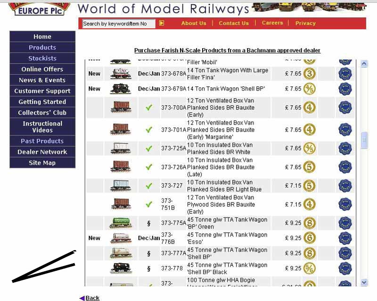Open Instructional Videos page
The image size is (377, 301).
click(x=42, y=126)
